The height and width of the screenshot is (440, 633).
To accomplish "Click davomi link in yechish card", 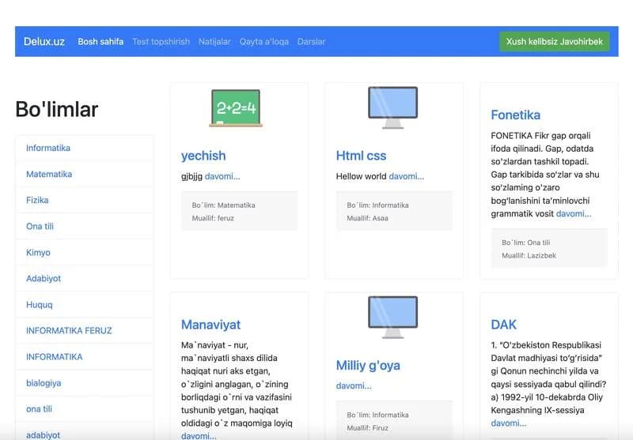I will (222, 176).
